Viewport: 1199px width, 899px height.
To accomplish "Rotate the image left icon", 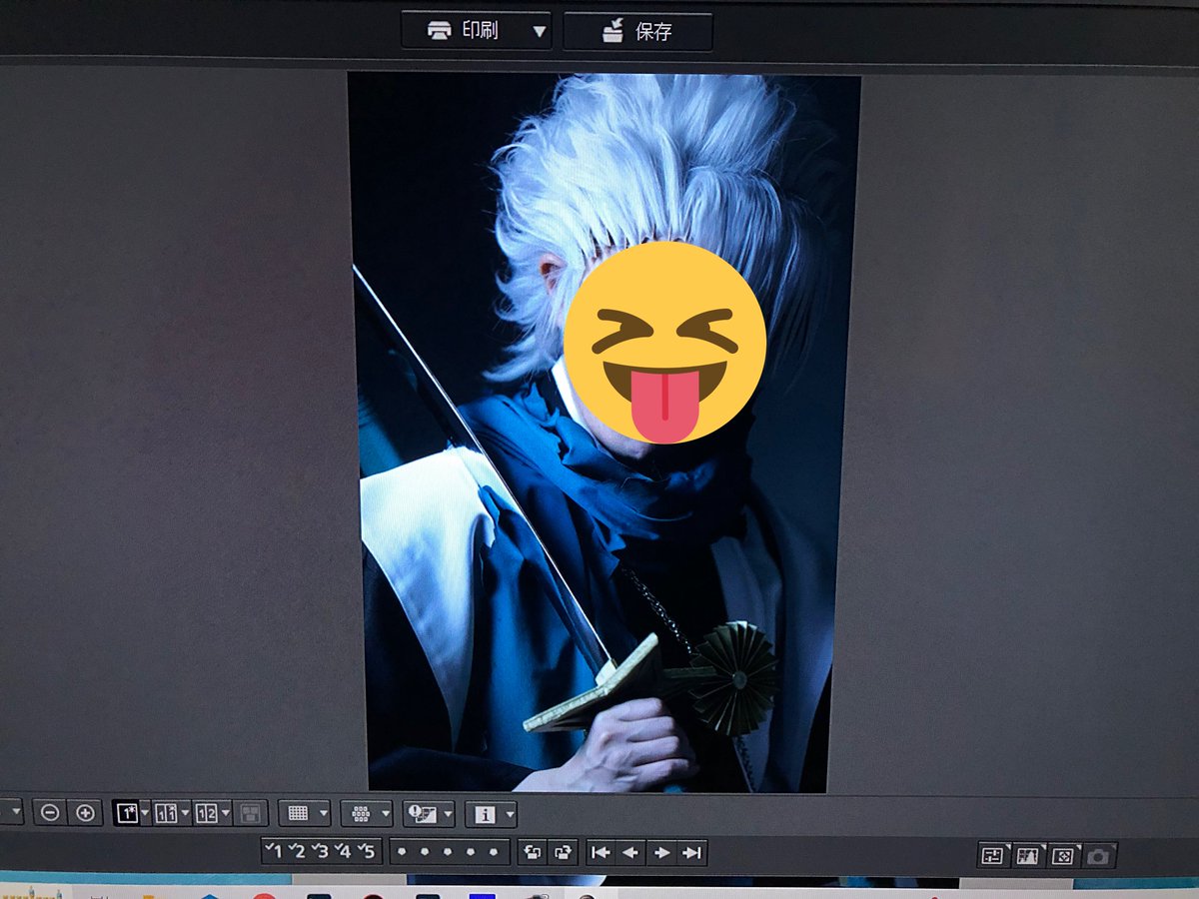I will click(x=532, y=852).
